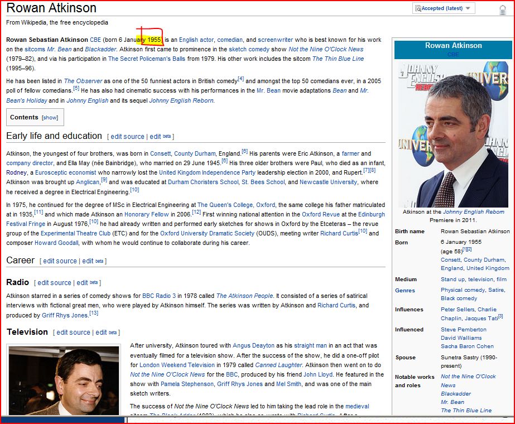Open the Rodney link
Screen dimensions: 515x424
tap(16, 173)
